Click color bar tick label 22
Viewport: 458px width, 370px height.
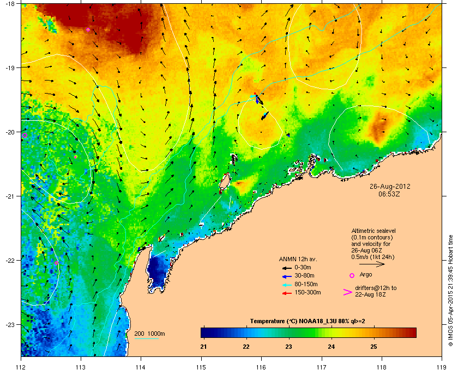[246, 347]
